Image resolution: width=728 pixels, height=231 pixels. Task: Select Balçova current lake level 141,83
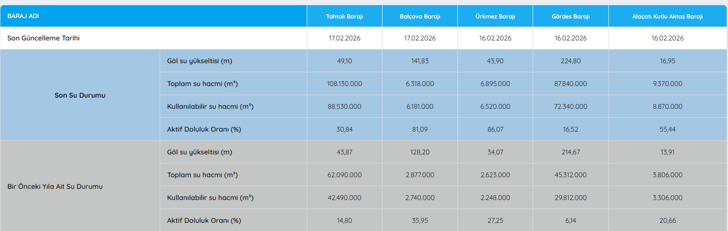420,61
